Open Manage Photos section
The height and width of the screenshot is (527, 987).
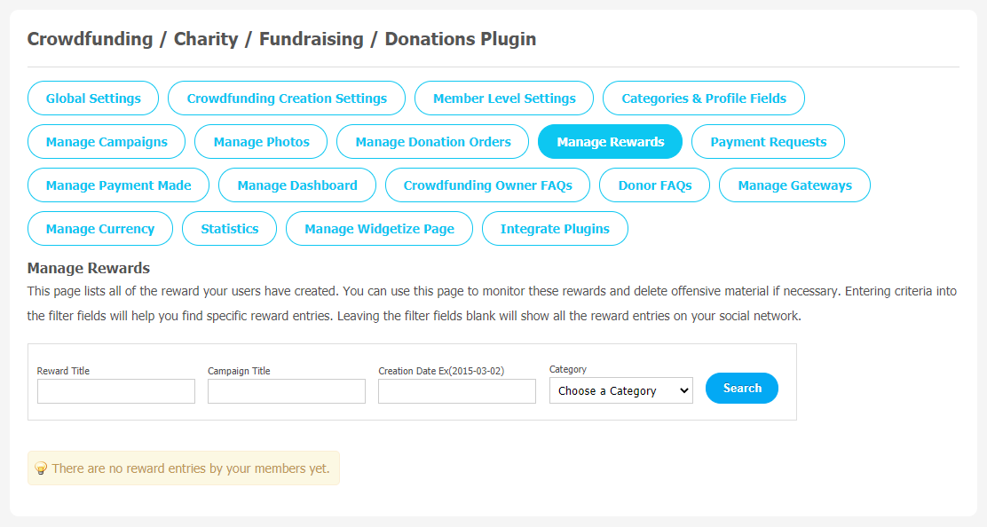coord(261,141)
